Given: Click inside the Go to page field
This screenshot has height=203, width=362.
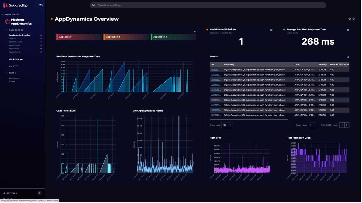Looking at the screenshot, I should click(312, 125).
